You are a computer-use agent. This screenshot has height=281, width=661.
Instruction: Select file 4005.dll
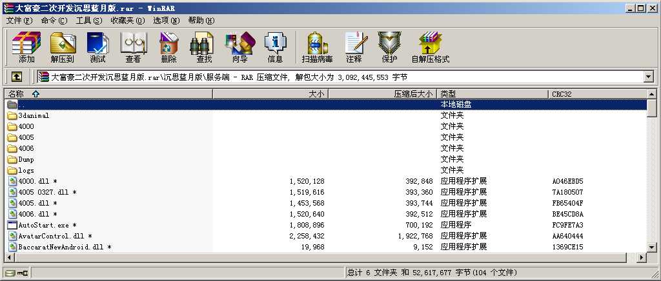37,203
